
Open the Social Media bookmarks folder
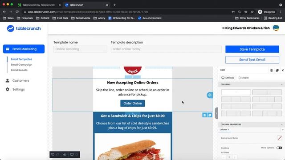[x=81, y=18]
